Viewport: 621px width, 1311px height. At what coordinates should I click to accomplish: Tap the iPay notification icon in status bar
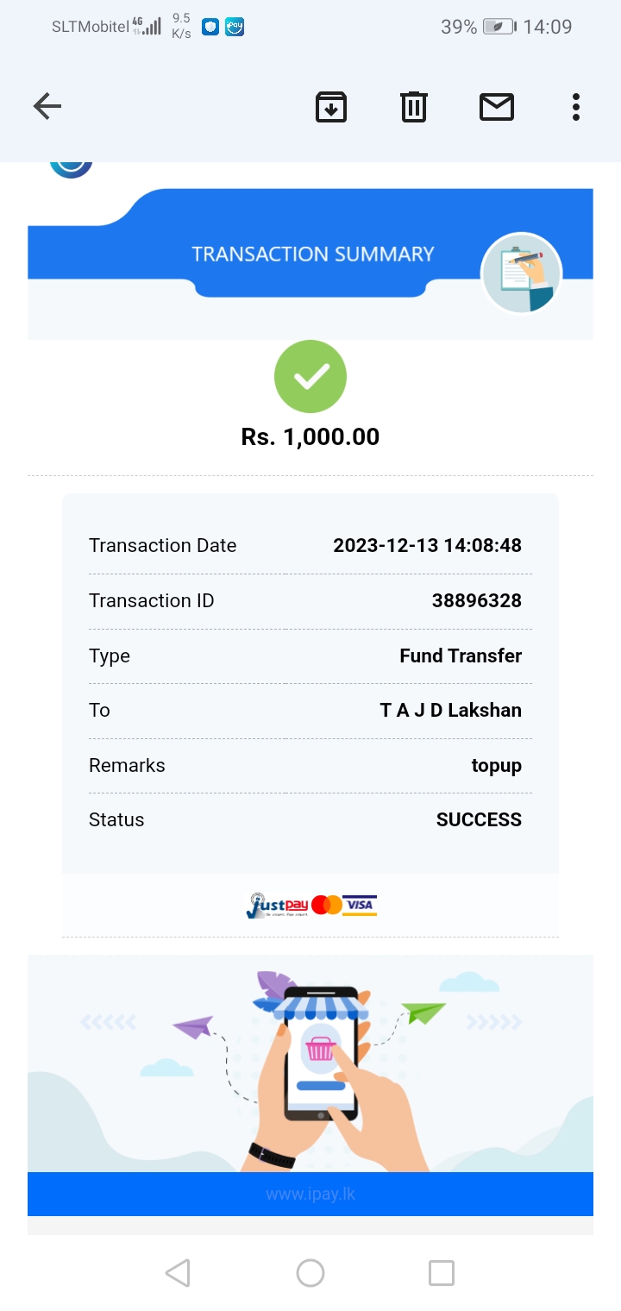coord(235,27)
